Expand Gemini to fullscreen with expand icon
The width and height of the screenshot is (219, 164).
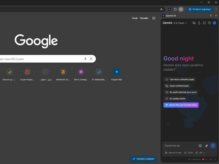click(x=204, y=23)
